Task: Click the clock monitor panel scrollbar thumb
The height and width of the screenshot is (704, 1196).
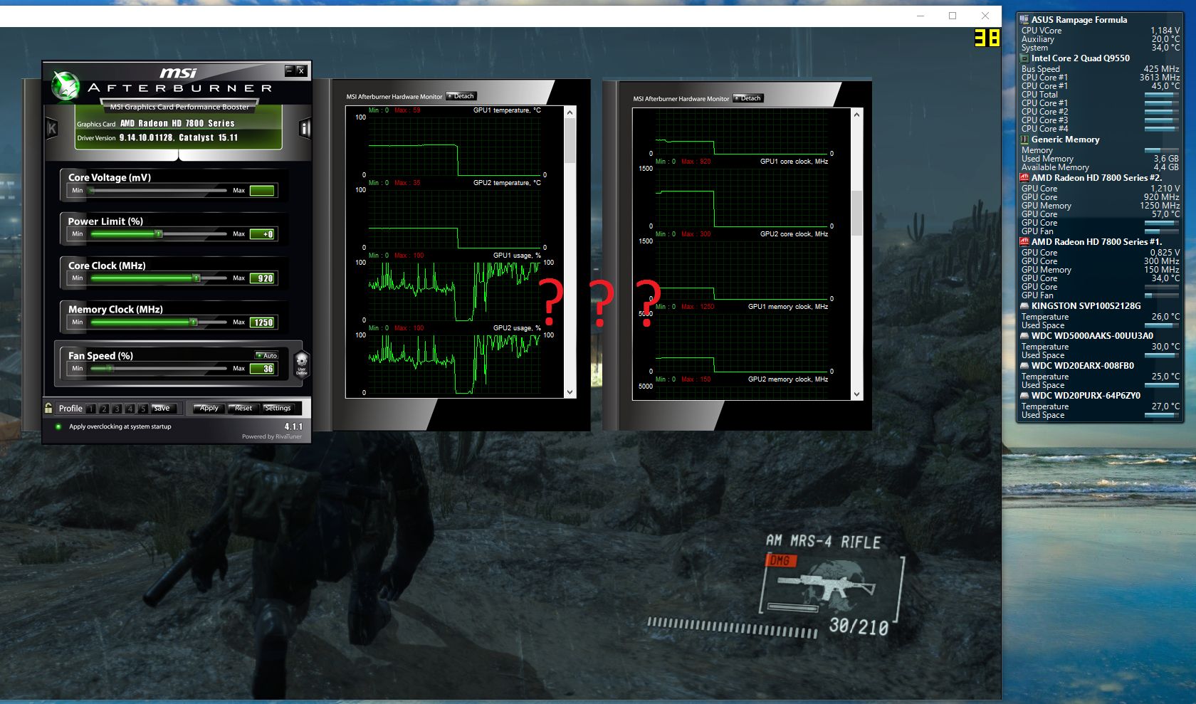Action: 857,213
